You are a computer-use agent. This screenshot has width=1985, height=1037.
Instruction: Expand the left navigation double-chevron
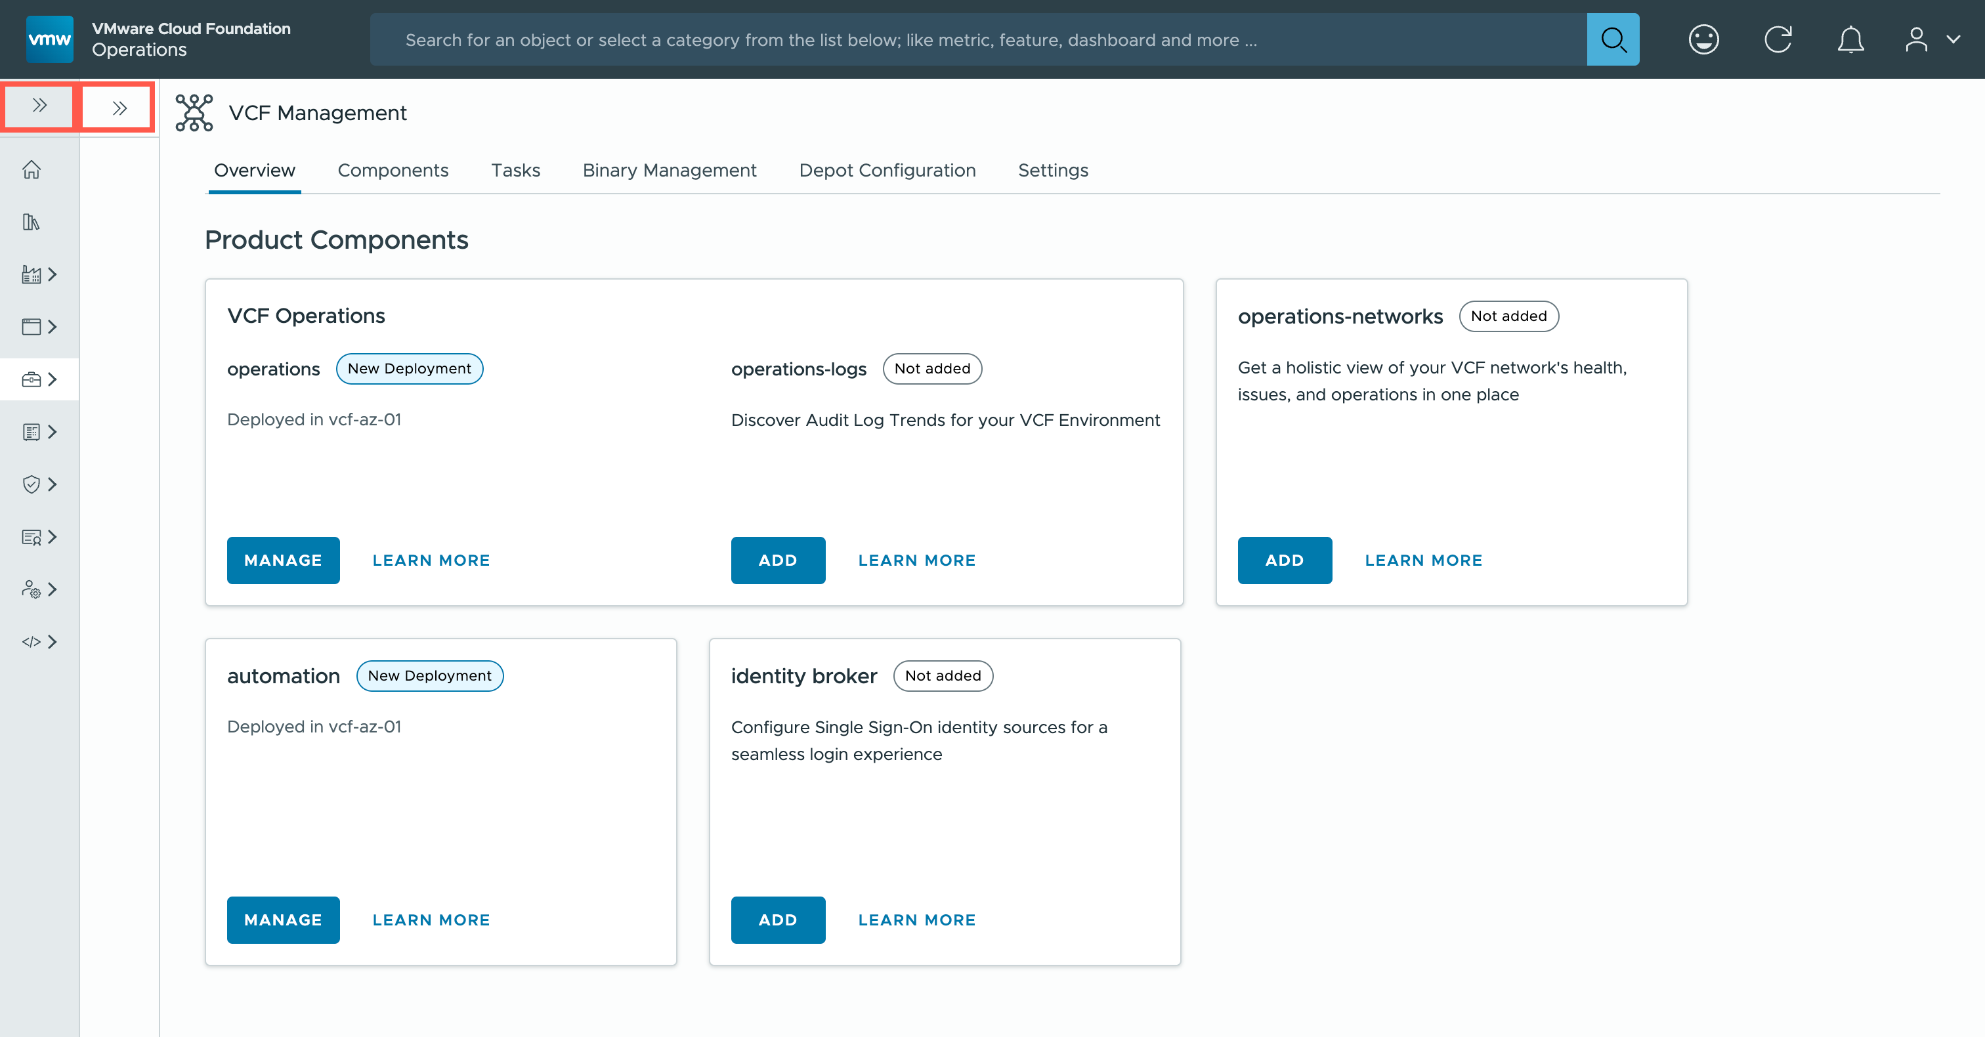click(x=39, y=106)
